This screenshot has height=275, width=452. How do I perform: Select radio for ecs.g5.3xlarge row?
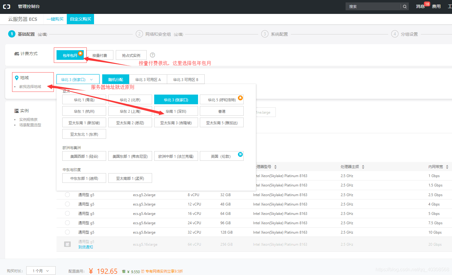(x=67, y=204)
